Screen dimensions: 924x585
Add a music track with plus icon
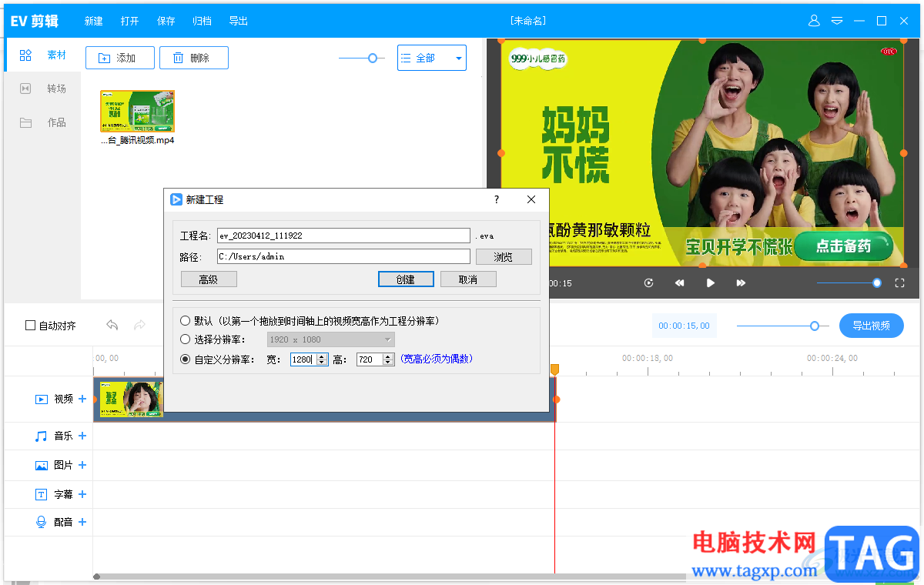coord(82,436)
